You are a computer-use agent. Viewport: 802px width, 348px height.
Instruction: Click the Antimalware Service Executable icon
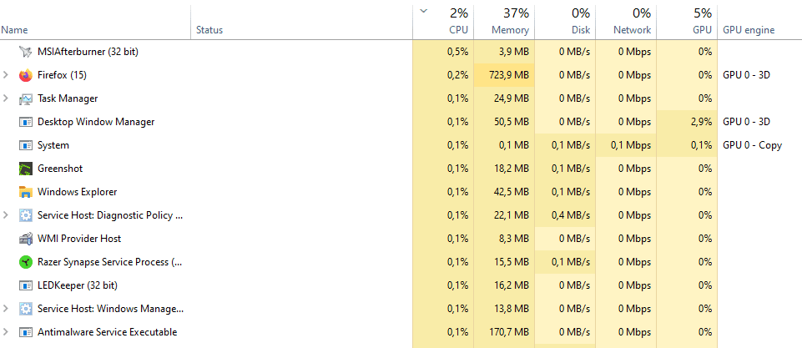point(25,332)
